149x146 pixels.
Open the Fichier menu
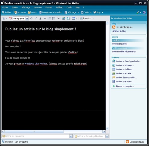click(5, 8)
